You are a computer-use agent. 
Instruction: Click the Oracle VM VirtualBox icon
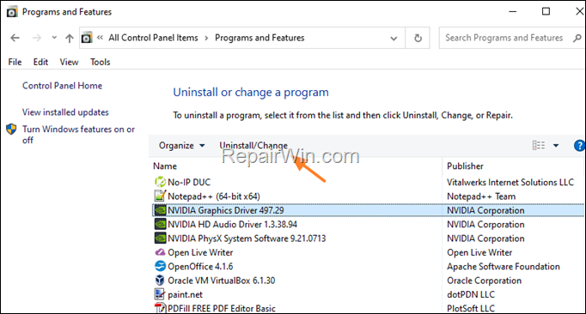160,281
